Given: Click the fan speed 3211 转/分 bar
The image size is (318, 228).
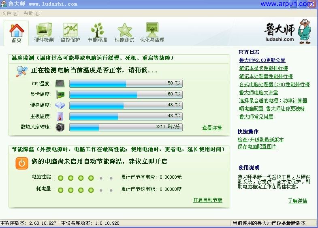Looking at the screenshot, I should (x=126, y=127).
